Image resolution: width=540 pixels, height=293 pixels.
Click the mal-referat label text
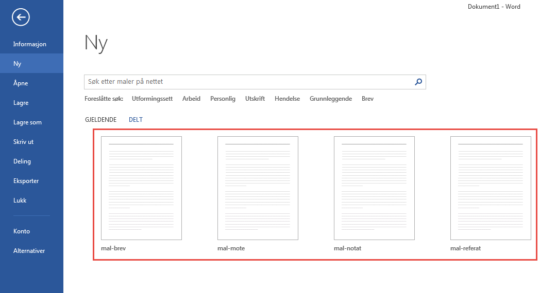click(465, 248)
